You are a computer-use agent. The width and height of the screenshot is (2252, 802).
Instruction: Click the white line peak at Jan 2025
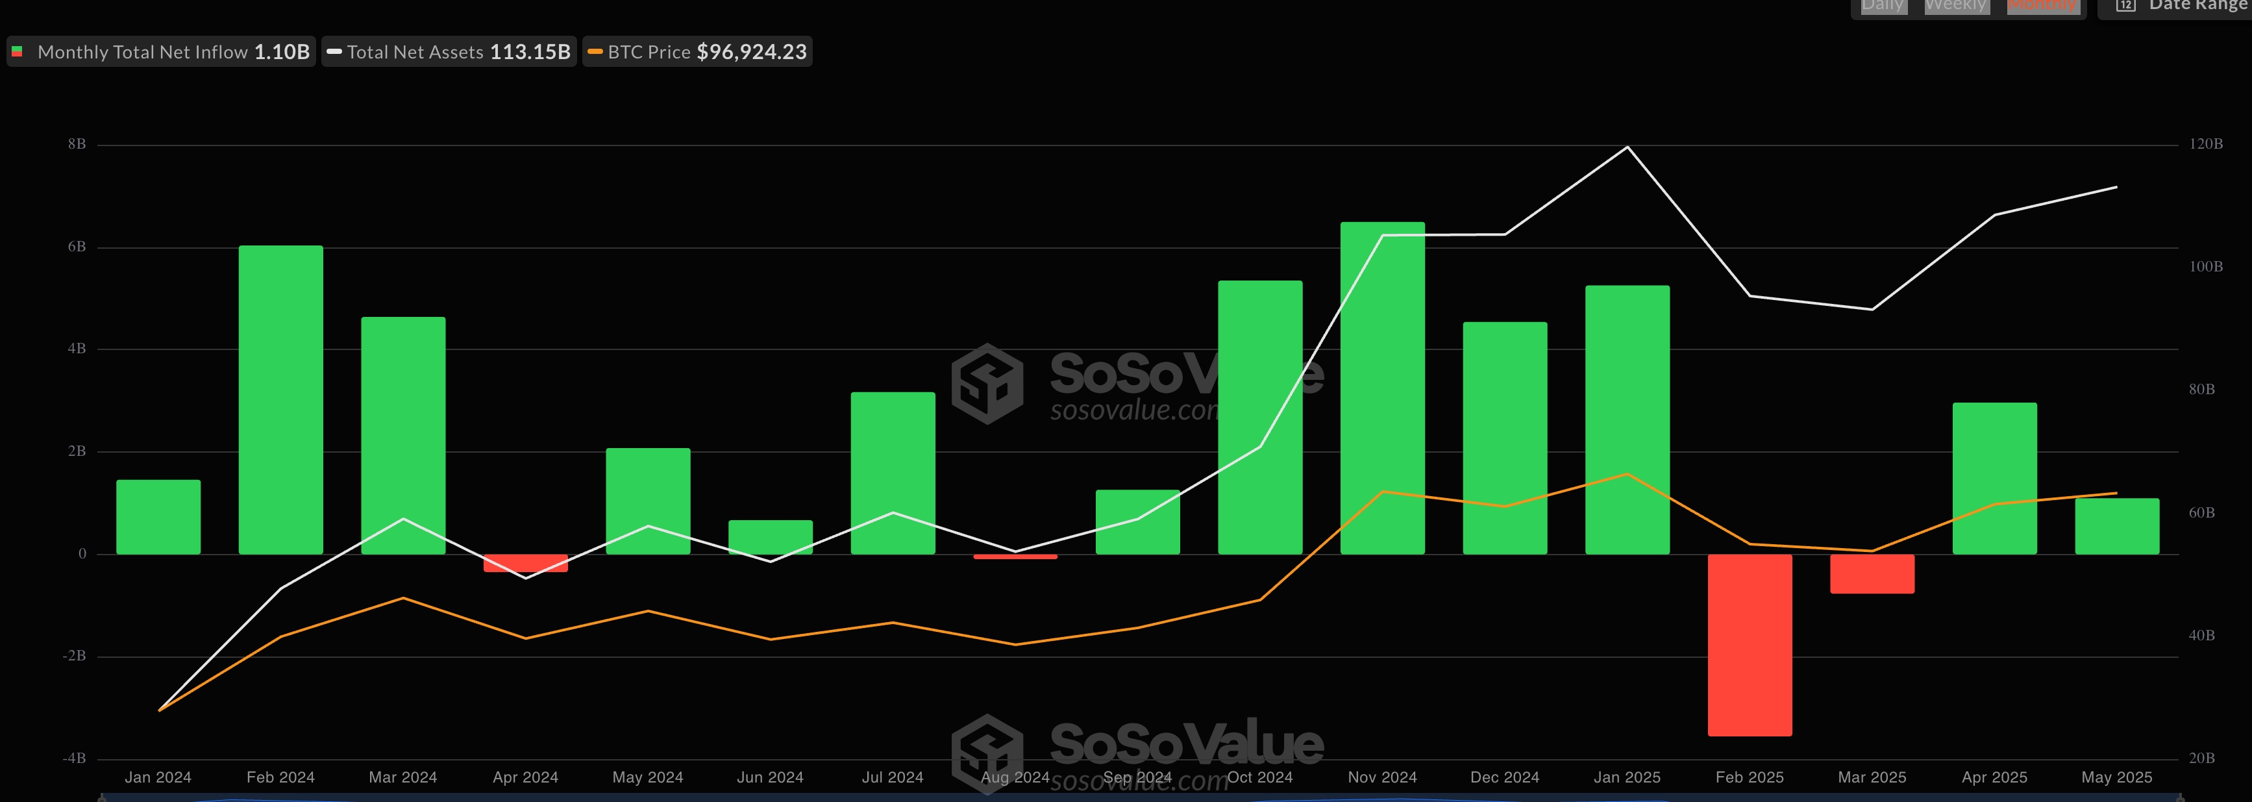[x=1627, y=147]
